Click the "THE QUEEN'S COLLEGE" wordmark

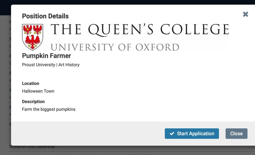(x=140, y=29)
